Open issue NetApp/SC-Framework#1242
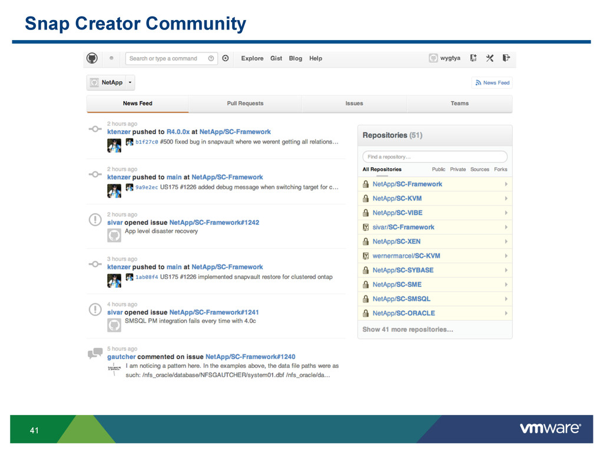Image resolution: width=603 pixels, height=452 pixels. [x=214, y=222]
